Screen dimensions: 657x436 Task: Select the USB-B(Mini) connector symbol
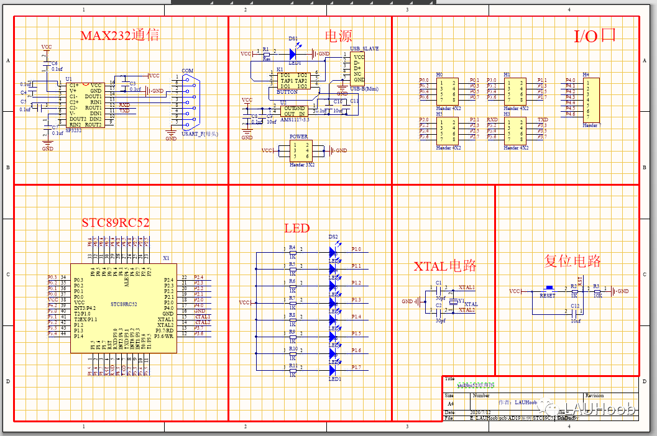tap(359, 68)
